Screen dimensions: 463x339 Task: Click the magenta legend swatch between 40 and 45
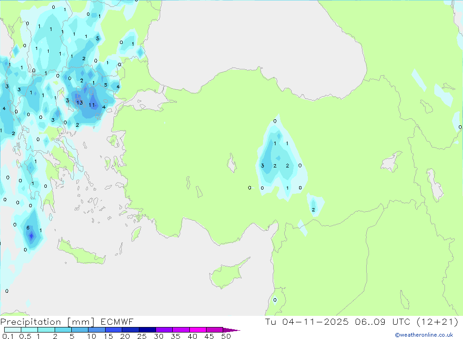pos(198,330)
